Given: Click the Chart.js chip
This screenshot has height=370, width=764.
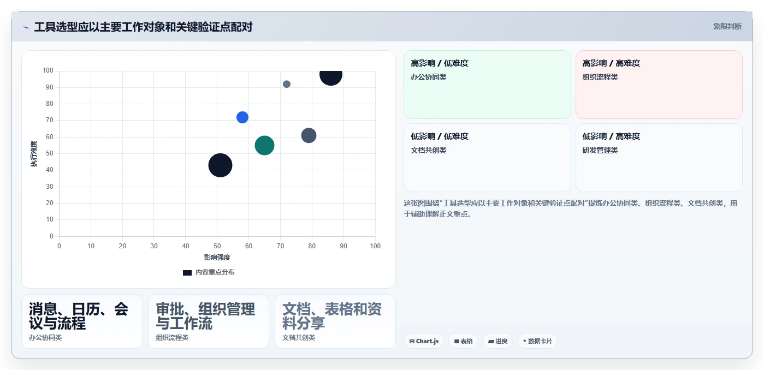Looking at the screenshot, I should (x=424, y=341).
